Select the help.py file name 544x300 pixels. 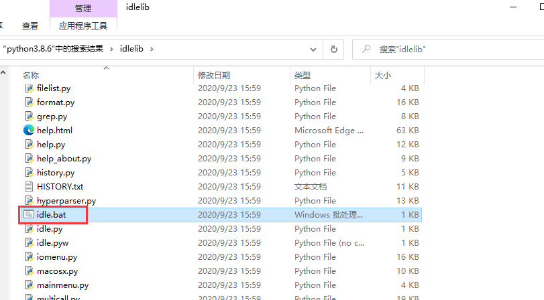pyautogui.click(x=51, y=145)
